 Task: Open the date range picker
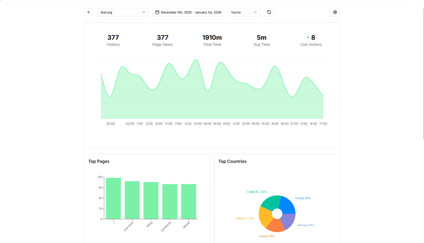pyautogui.click(x=188, y=12)
